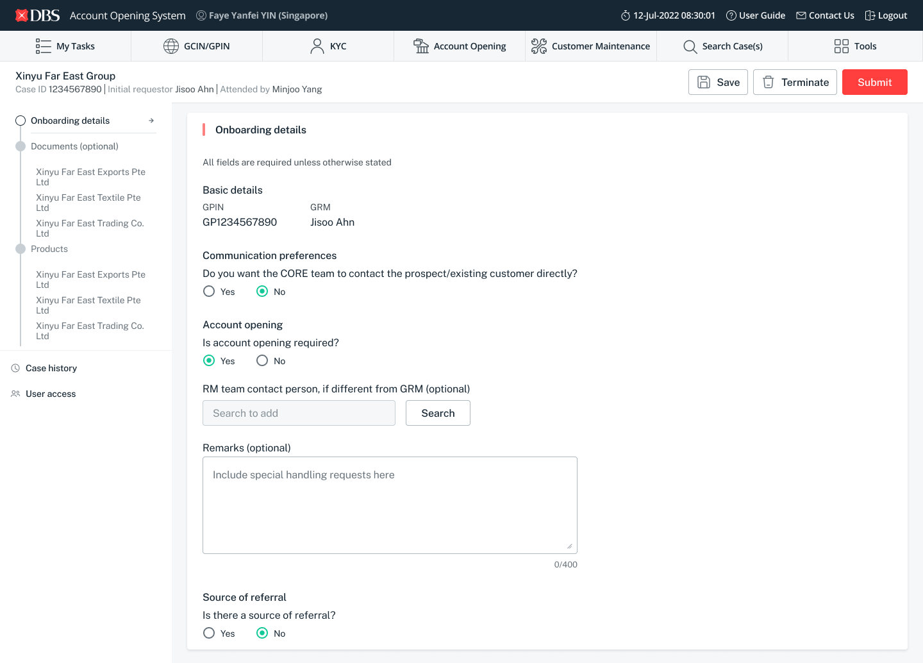
Task: Click the Customer Maintenance tools icon
Action: pyautogui.click(x=539, y=46)
